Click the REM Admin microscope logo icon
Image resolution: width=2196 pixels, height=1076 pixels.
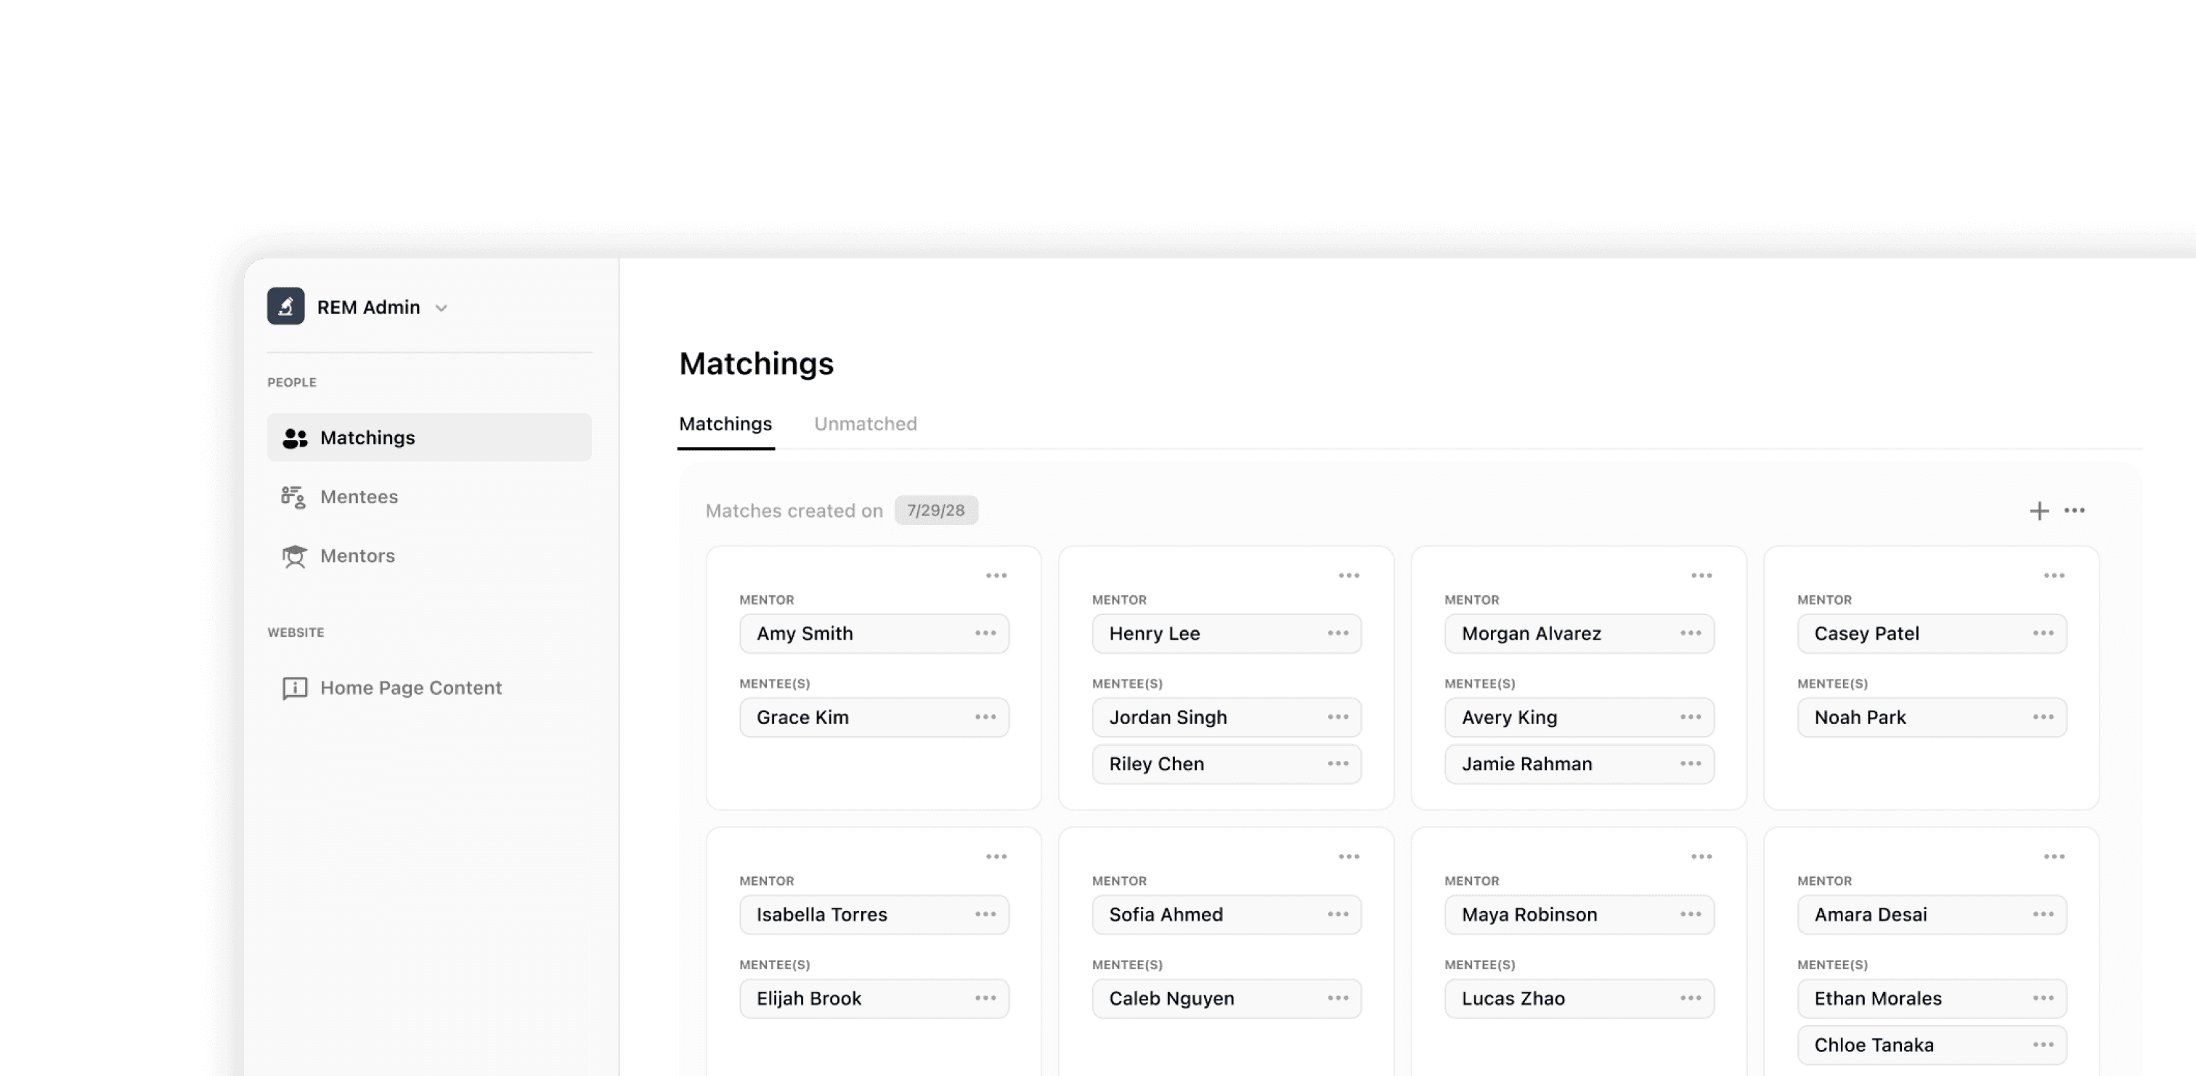click(x=285, y=306)
